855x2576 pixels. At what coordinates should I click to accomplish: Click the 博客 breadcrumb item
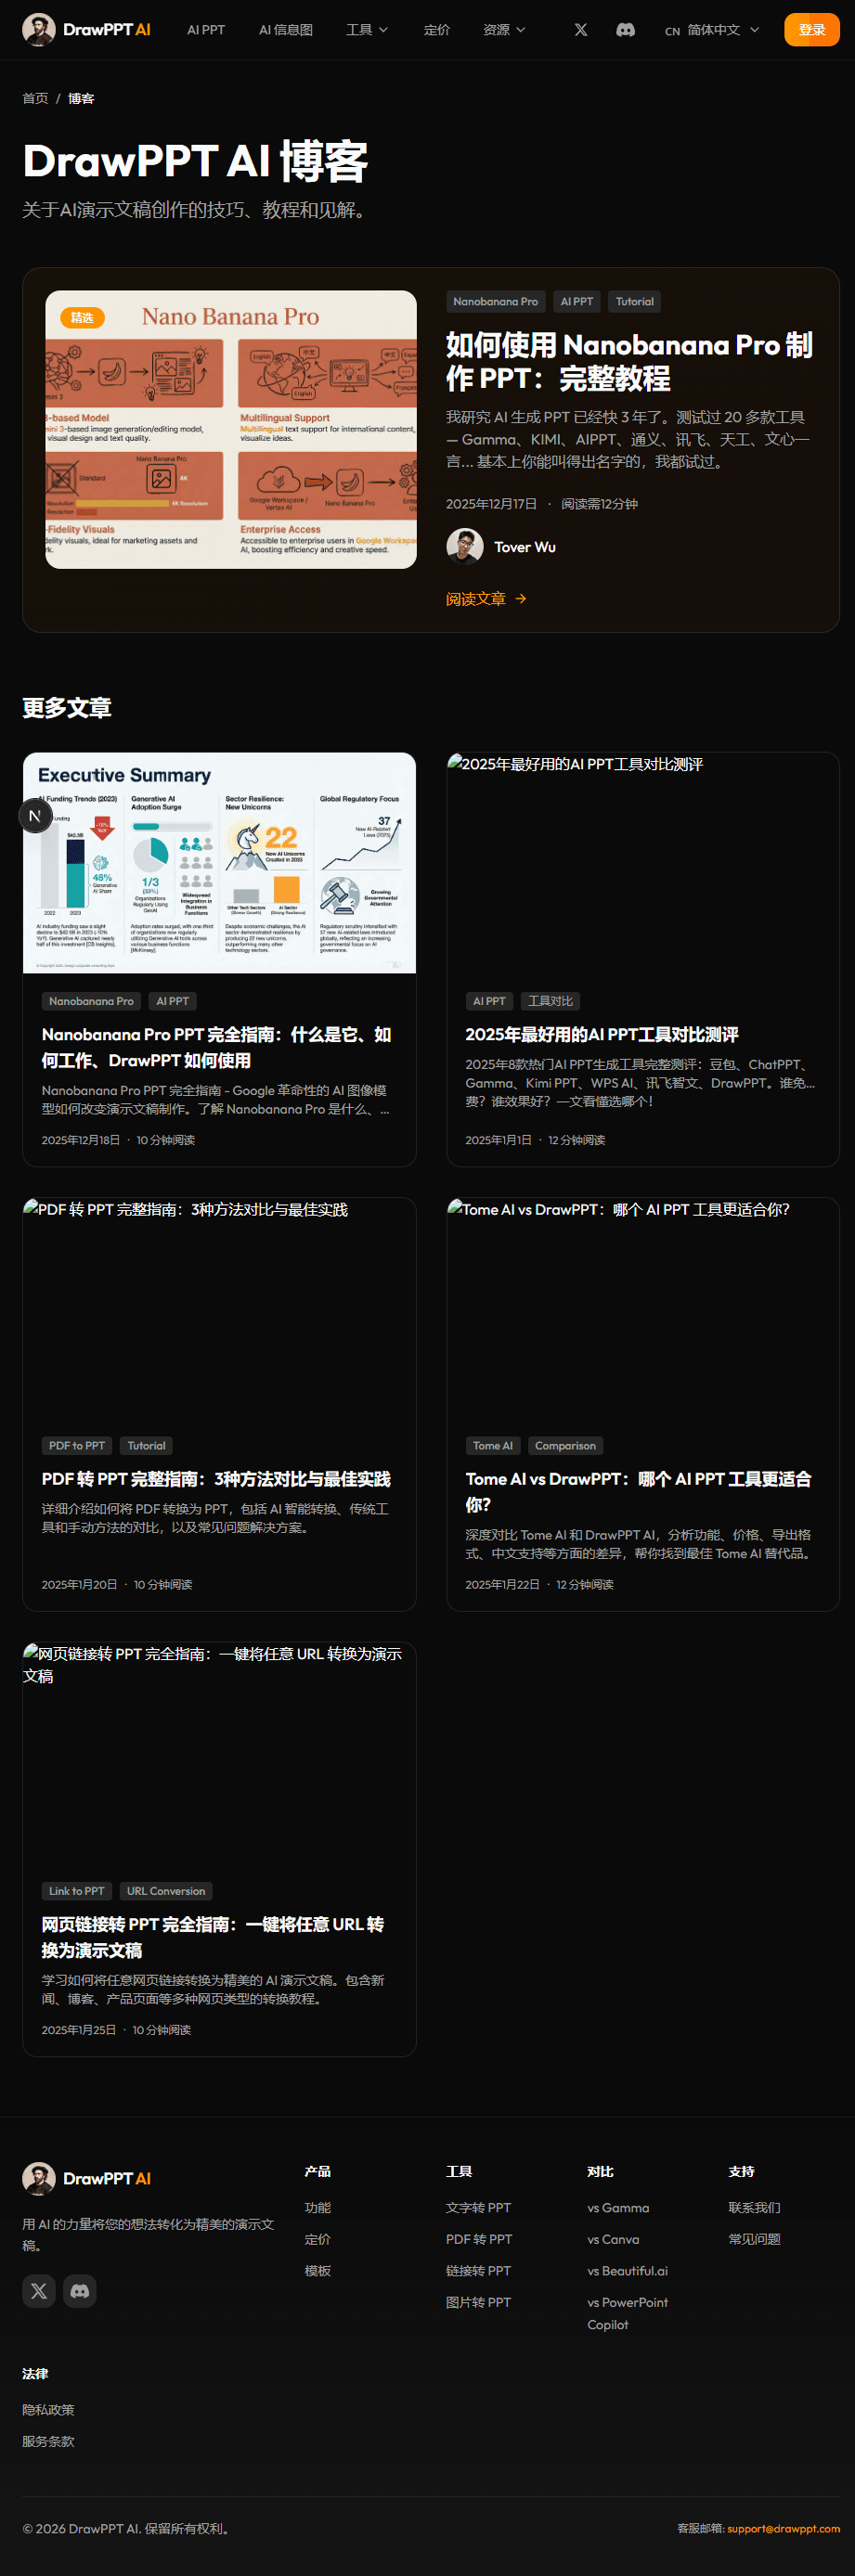(x=81, y=98)
